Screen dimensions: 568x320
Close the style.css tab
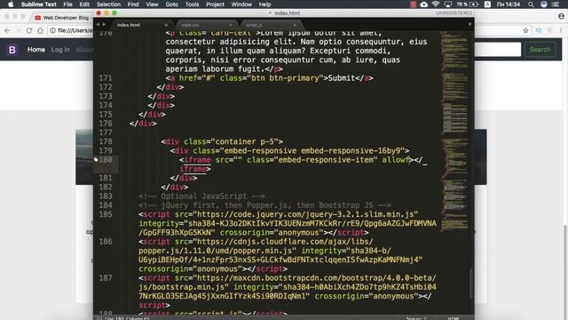point(231,25)
